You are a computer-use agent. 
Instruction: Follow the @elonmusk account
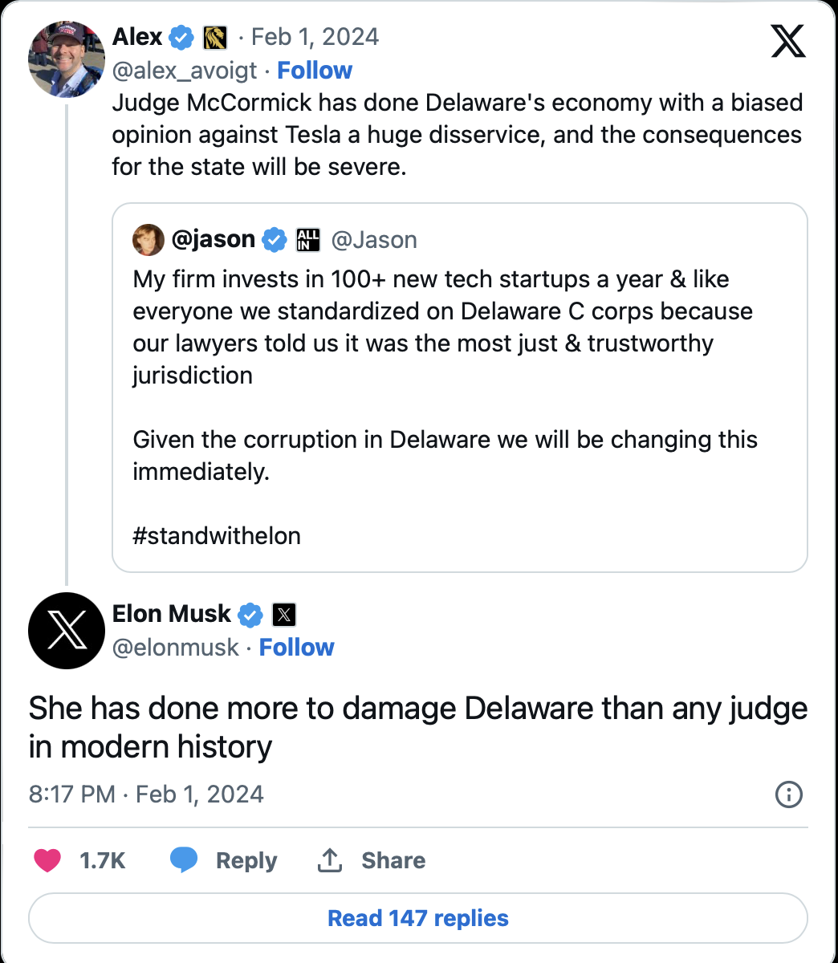[x=296, y=648]
